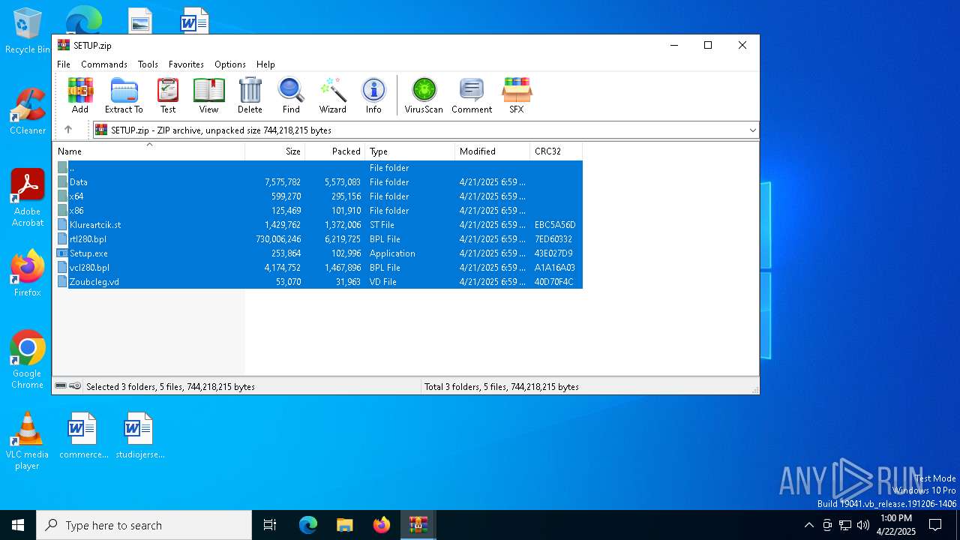Image resolution: width=960 pixels, height=540 pixels.
Task: Sort by Size column header
Action: (x=275, y=151)
